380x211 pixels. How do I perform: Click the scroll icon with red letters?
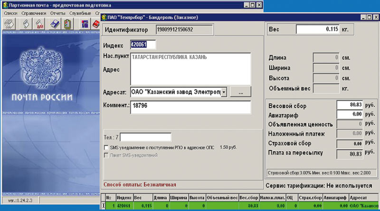click(x=39, y=24)
